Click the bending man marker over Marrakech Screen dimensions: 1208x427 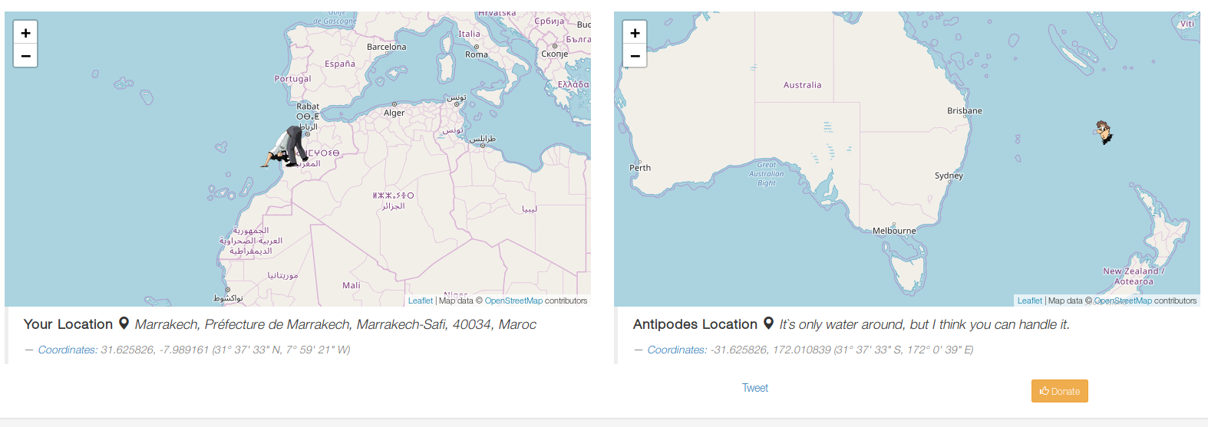tap(286, 147)
